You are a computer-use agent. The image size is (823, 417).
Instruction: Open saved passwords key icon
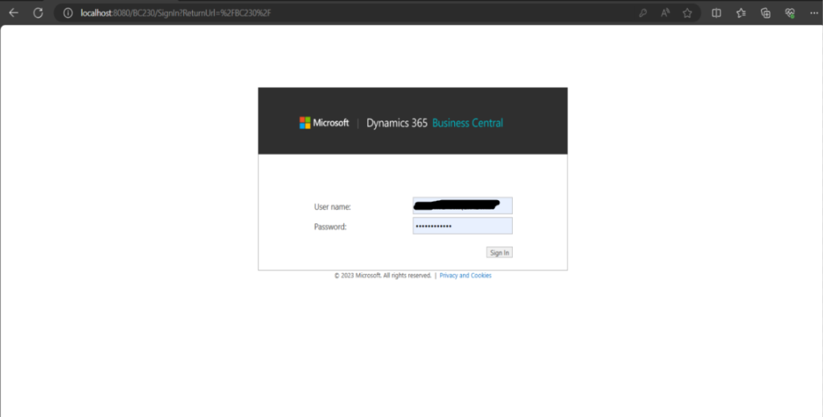coord(643,13)
